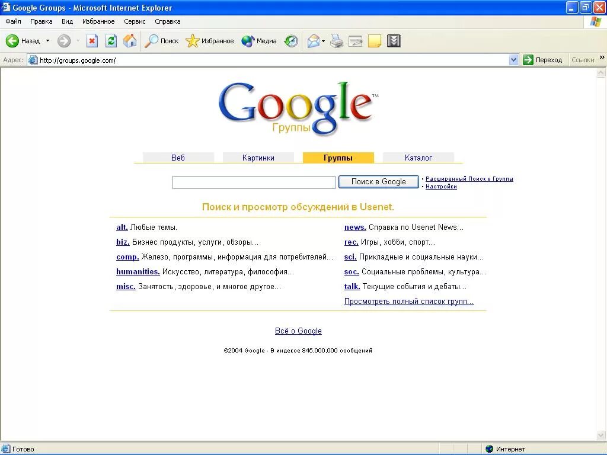Open Search (Поиск) toolbar button
The height and width of the screenshot is (455, 607).
[161, 41]
